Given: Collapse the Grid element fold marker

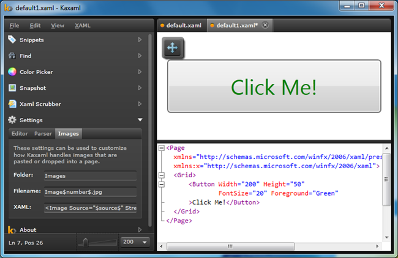Looking at the screenshot, I should pos(162,175).
